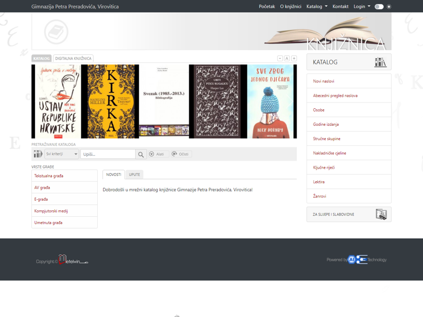The image size is (423, 317).
Task: Open Sve zbog jednog dječaka cover
Action: 270,101
